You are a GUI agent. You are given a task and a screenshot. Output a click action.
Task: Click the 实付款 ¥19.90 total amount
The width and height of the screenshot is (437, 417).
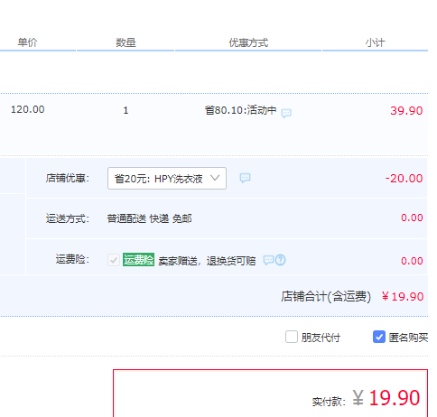point(386,398)
